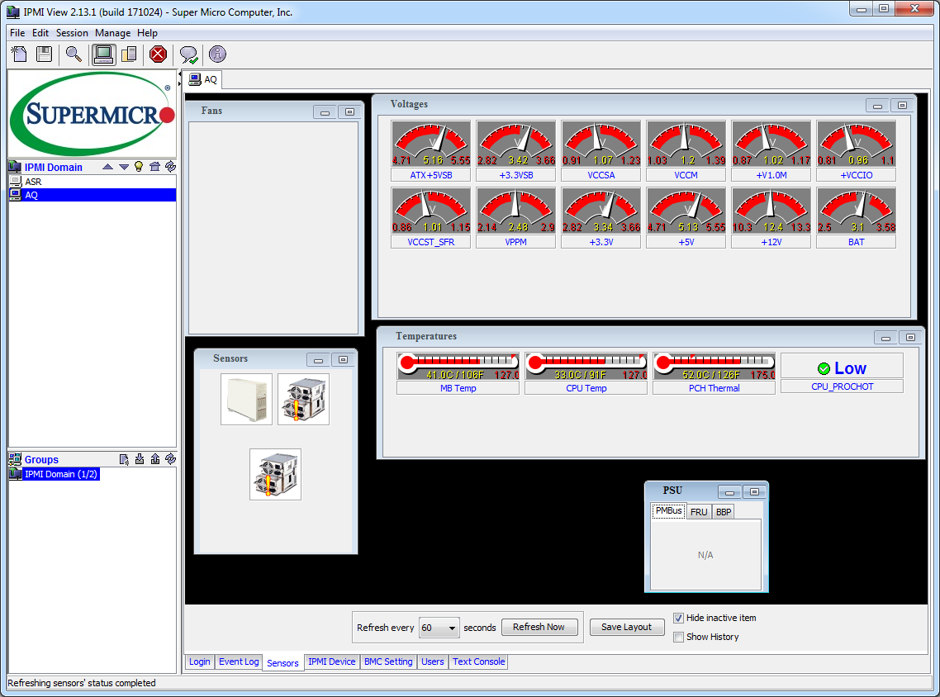The image size is (940, 697).
Task: Open the round info toolbar icon
Action: tap(217, 55)
